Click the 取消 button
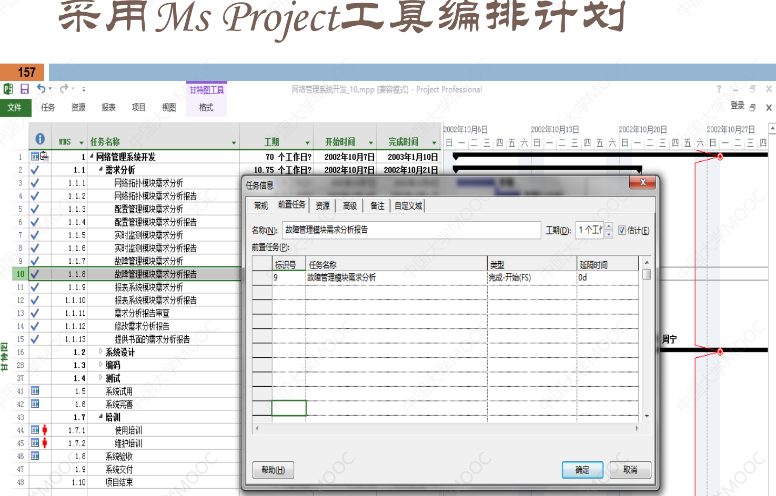Viewport: 776px width, 496px height. (630, 470)
